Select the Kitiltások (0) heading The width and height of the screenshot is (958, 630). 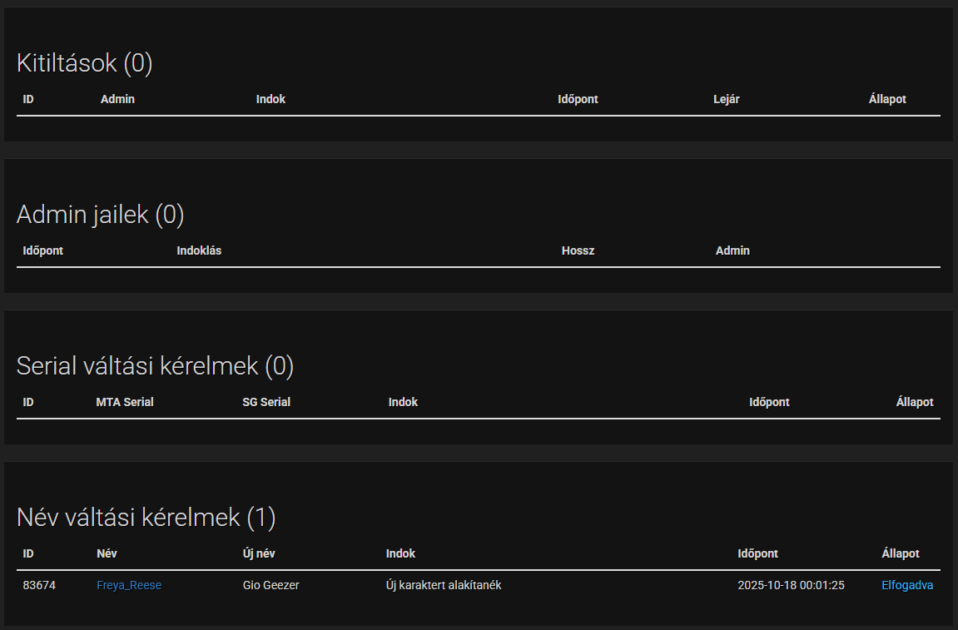(84, 63)
